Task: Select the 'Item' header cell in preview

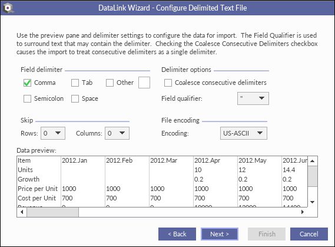Action: click(x=39, y=160)
